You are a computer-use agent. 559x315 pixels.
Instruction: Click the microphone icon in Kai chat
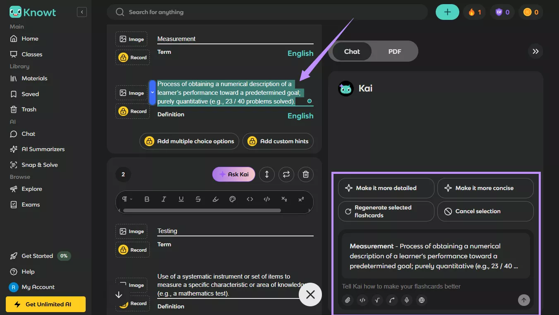pyautogui.click(x=407, y=300)
